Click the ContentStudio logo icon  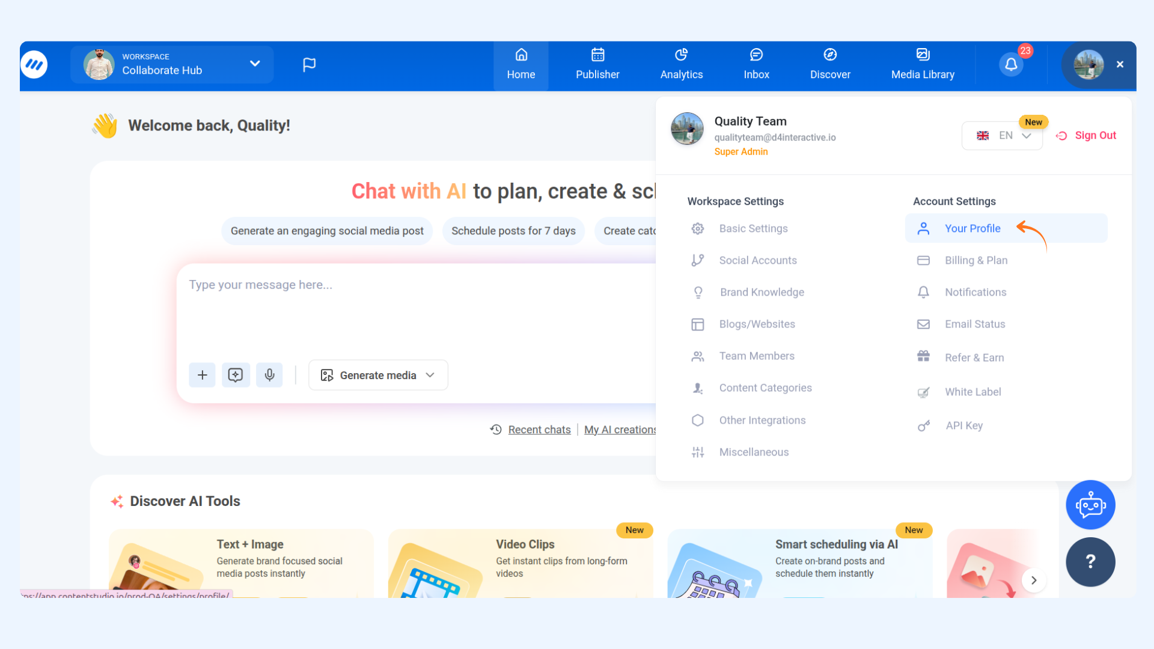coord(34,64)
